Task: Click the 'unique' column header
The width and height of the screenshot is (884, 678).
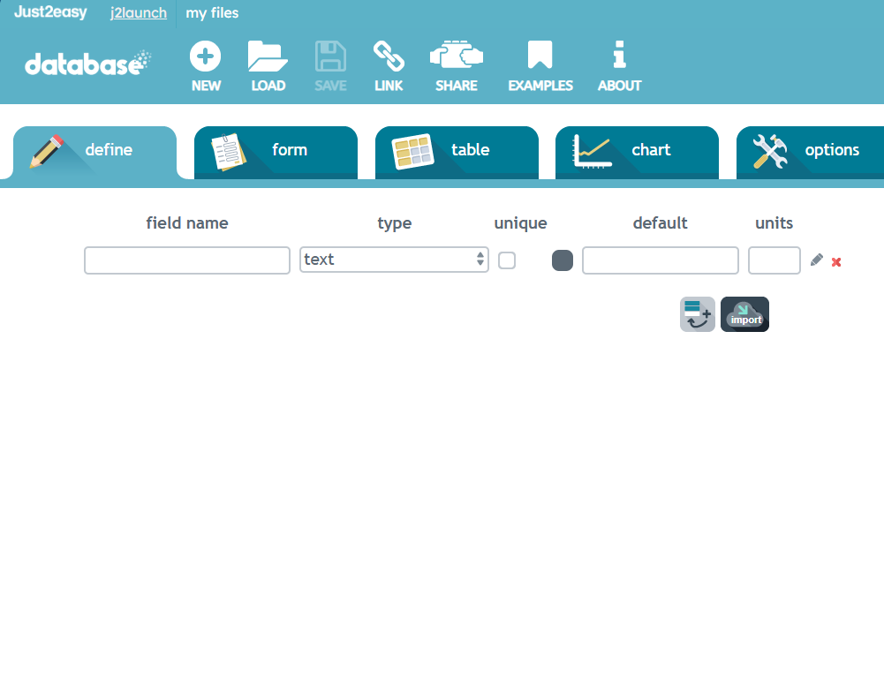Action: (520, 223)
